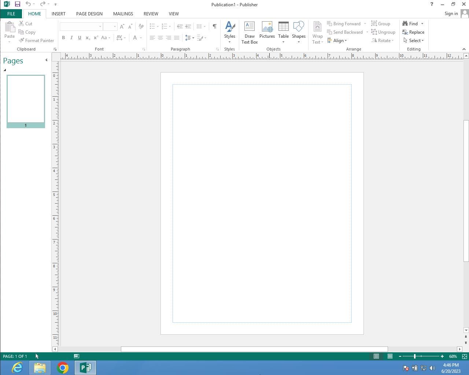
Task: Click the Replace tool in Editing group
Action: tap(413, 32)
